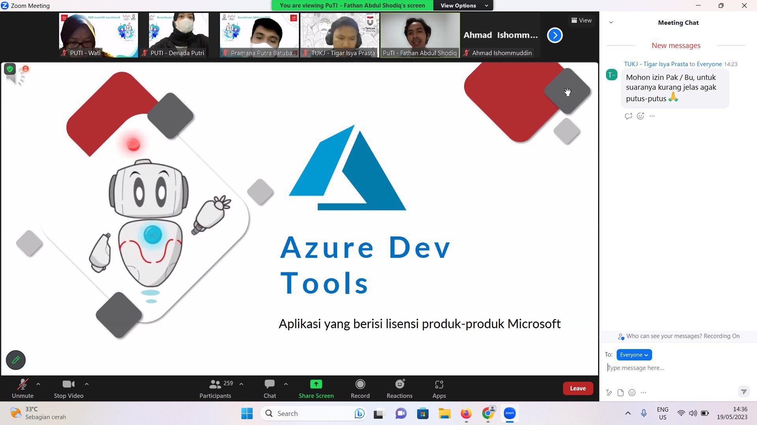Image resolution: width=757 pixels, height=425 pixels.
Task: Open the Participants panel
Action: (215, 388)
